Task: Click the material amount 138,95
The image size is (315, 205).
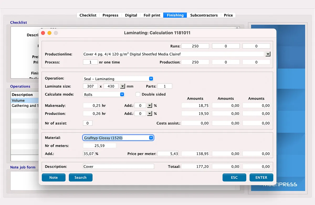Action: tap(195, 154)
